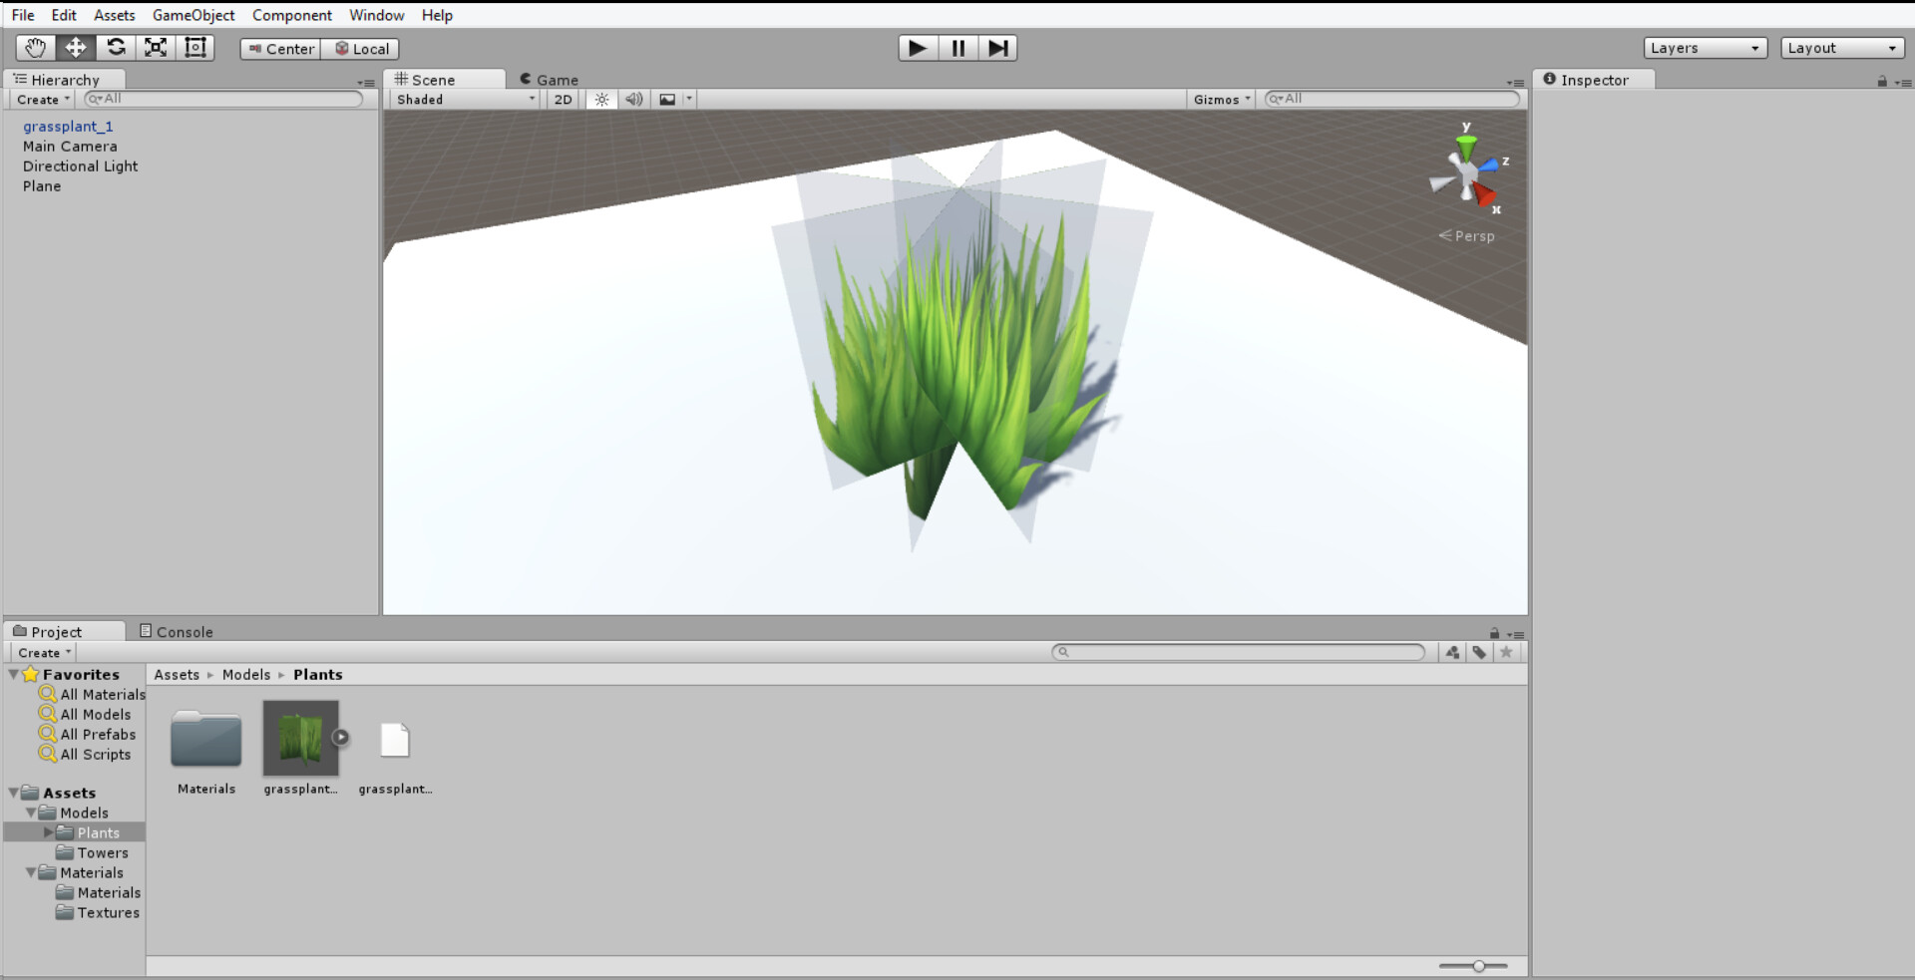Screen dimensions: 1915x980
Task: Select the Rotate tool
Action: pos(116,48)
